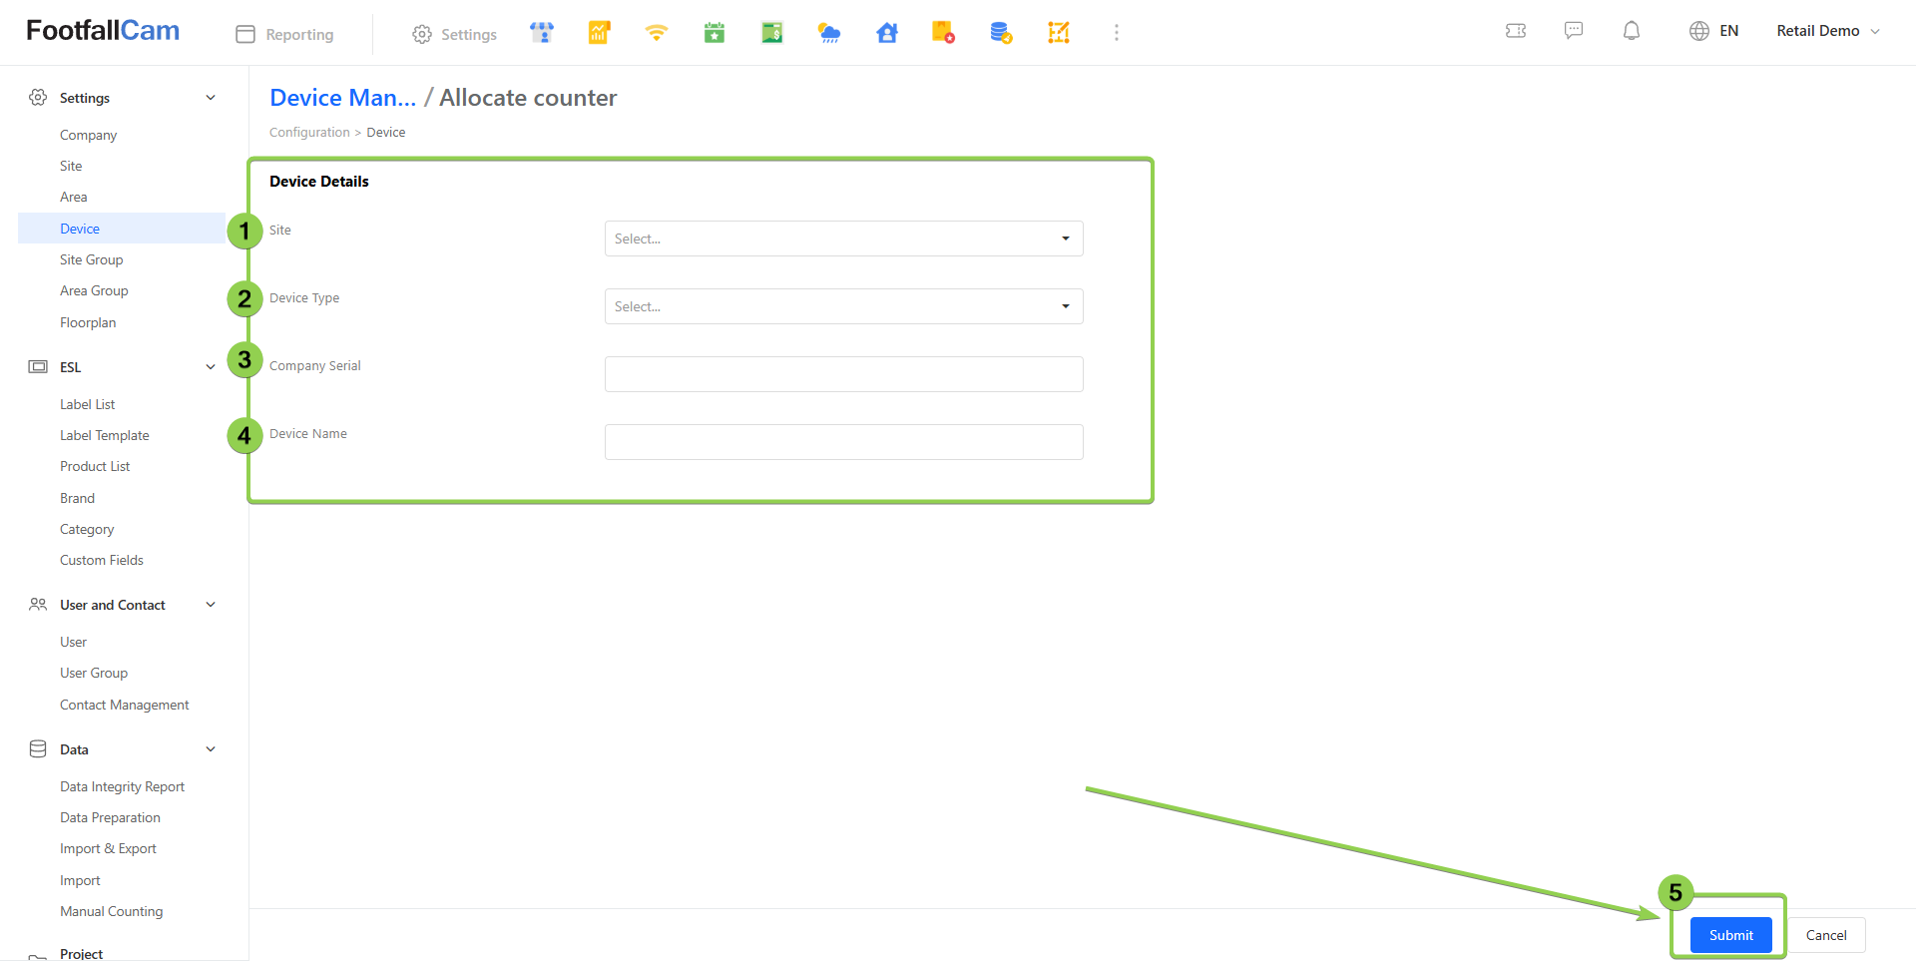The height and width of the screenshot is (961, 1916).
Task: Click the blue storefront icon in top toolbar
Action: pos(541,33)
